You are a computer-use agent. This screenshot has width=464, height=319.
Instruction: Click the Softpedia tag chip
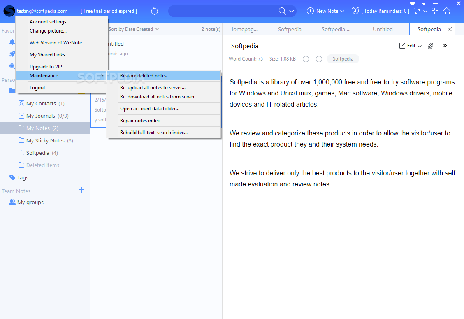click(x=343, y=58)
